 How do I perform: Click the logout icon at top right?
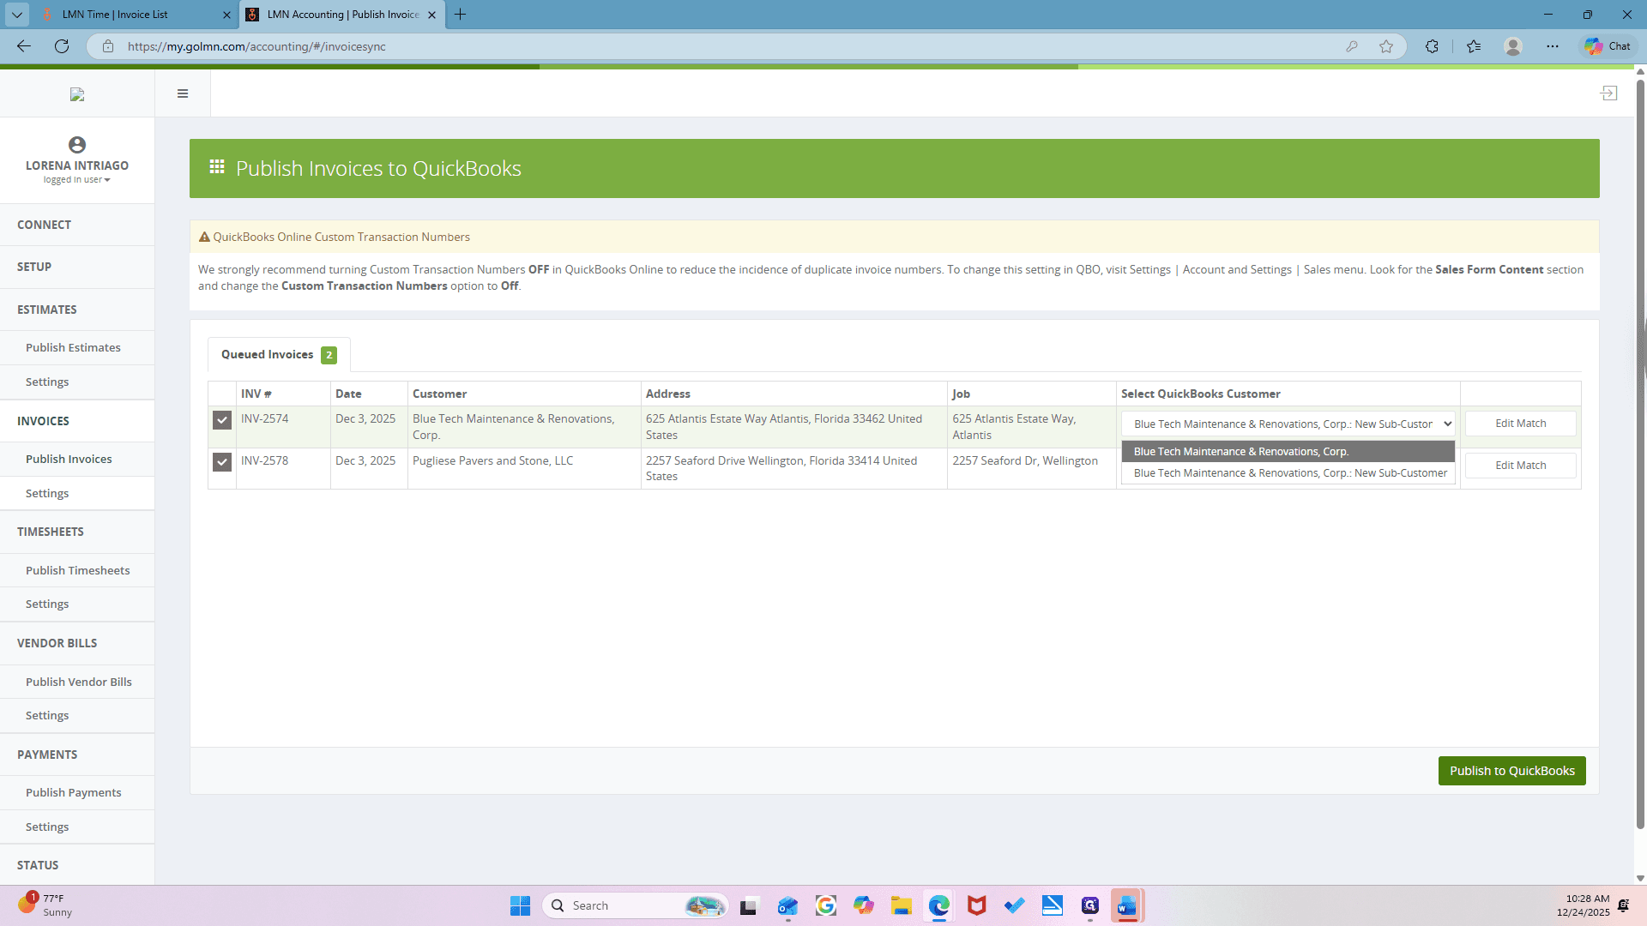[x=1608, y=93]
